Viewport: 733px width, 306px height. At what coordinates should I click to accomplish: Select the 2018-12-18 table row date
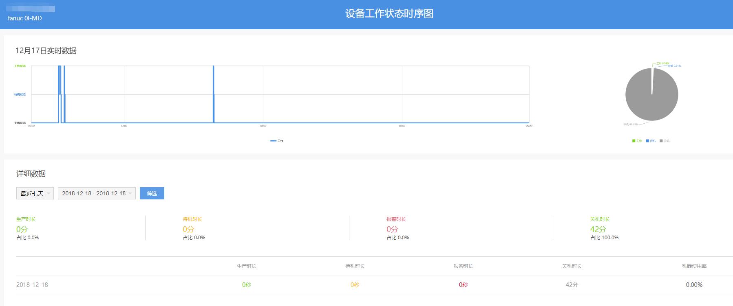32,285
